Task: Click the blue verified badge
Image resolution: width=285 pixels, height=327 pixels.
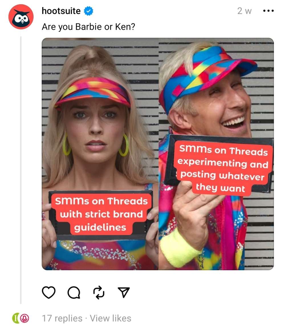Action: (89, 11)
